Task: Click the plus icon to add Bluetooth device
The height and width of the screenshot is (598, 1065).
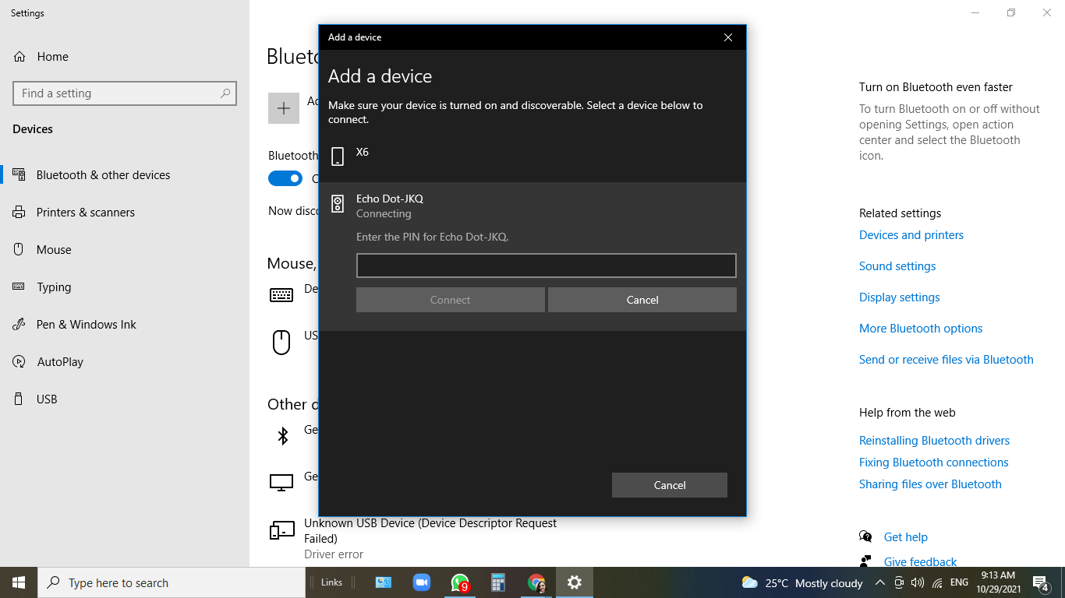Action: point(284,108)
